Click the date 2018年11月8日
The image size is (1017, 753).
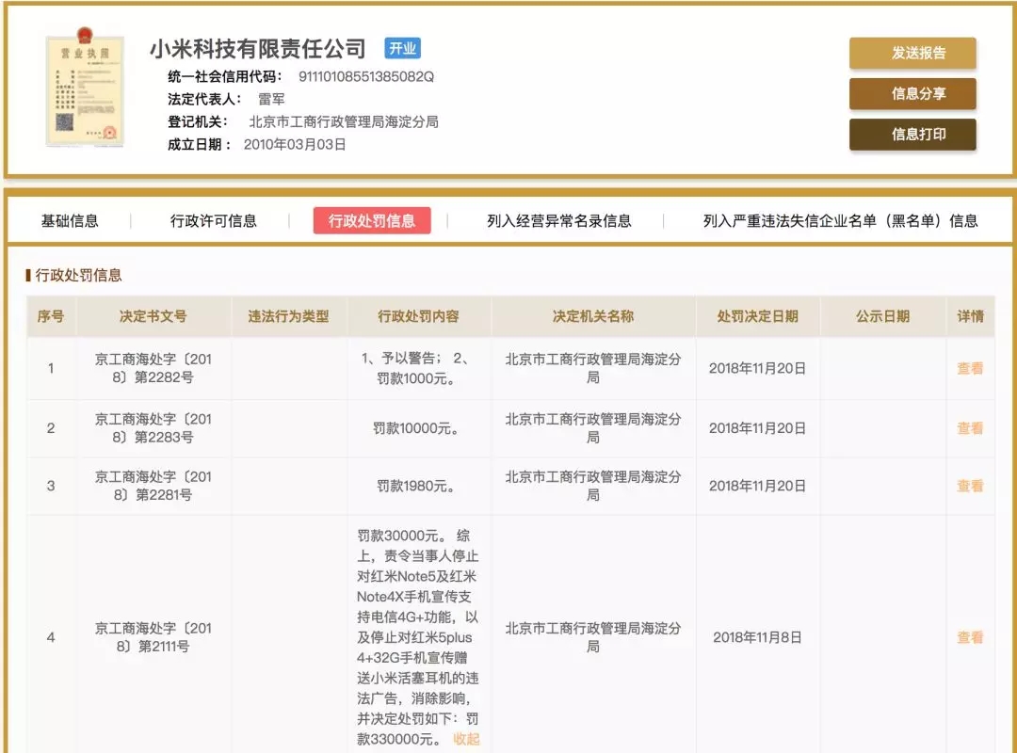coord(757,637)
